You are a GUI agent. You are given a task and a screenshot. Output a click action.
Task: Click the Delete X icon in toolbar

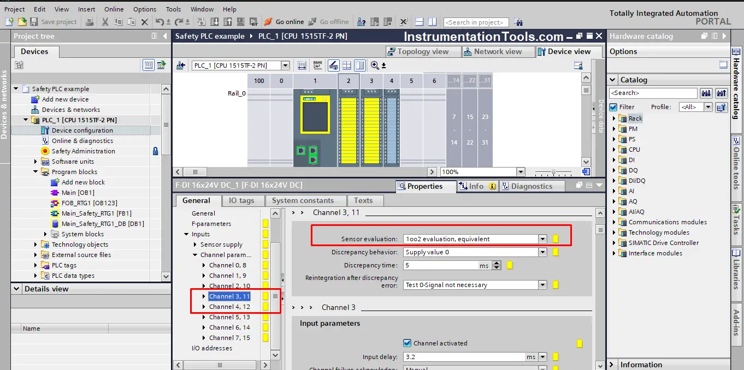click(x=144, y=22)
